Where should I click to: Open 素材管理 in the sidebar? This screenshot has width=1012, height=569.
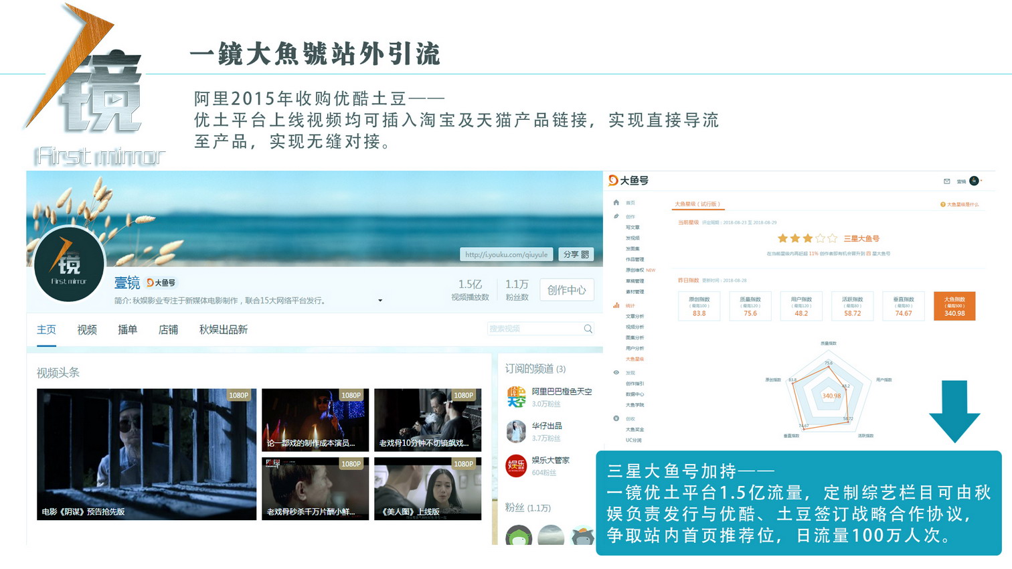pos(635,292)
